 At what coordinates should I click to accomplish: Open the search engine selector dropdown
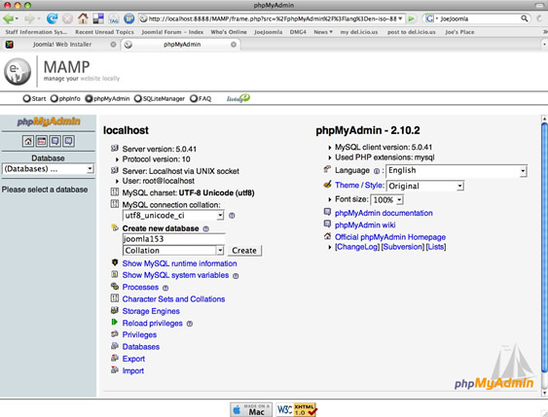pos(432,18)
